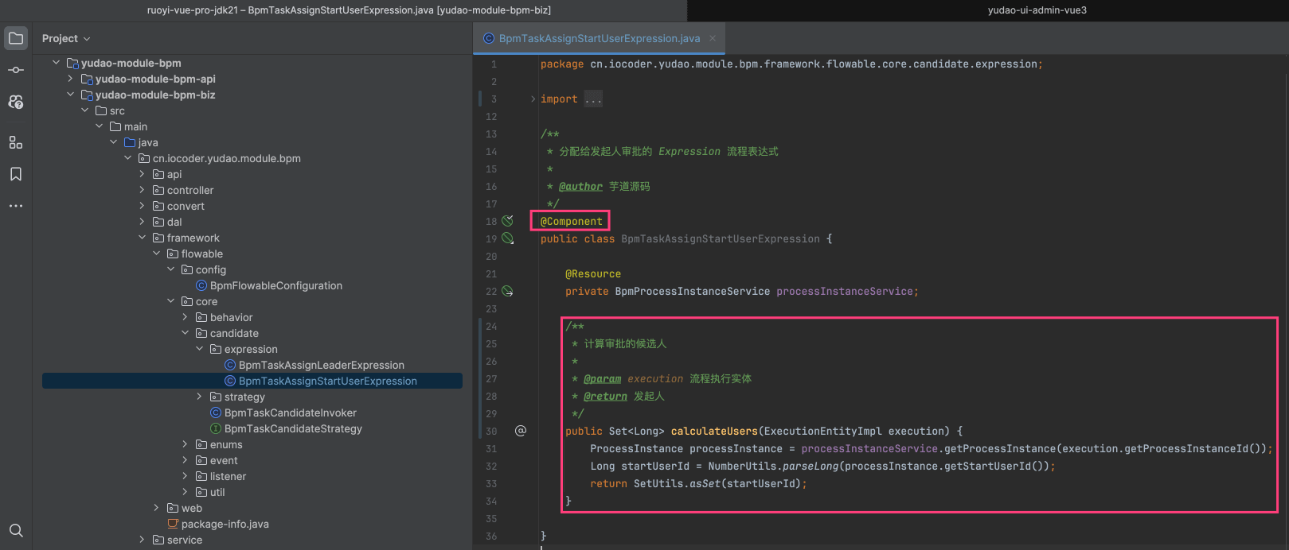Image resolution: width=1289 pixels, height=550 pixels.
Task: Click the Structure tool window icon
Action: 16,142
